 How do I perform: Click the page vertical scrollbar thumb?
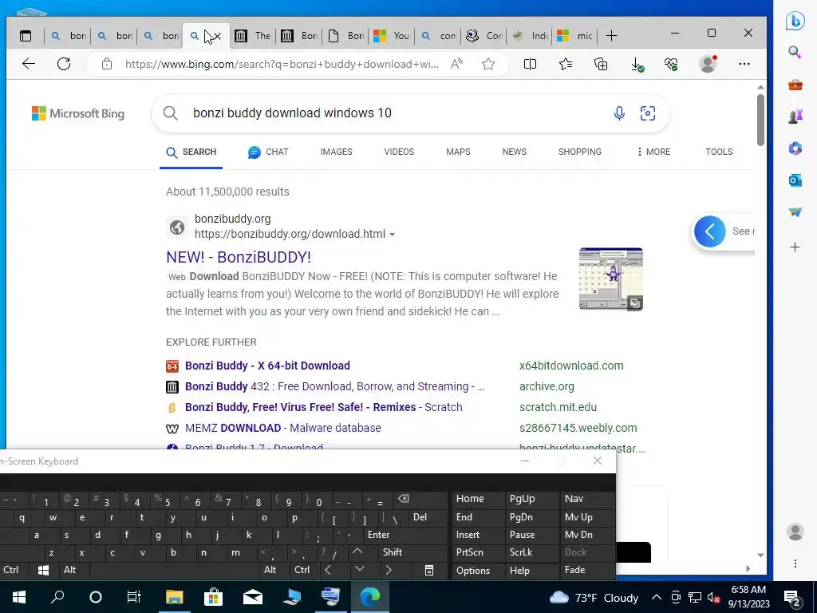point(760,120)
